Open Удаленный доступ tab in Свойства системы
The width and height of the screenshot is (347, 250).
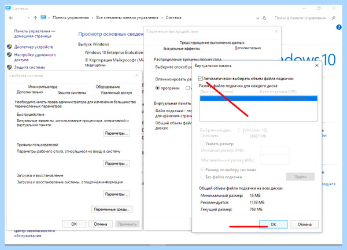tap(116, 93)
